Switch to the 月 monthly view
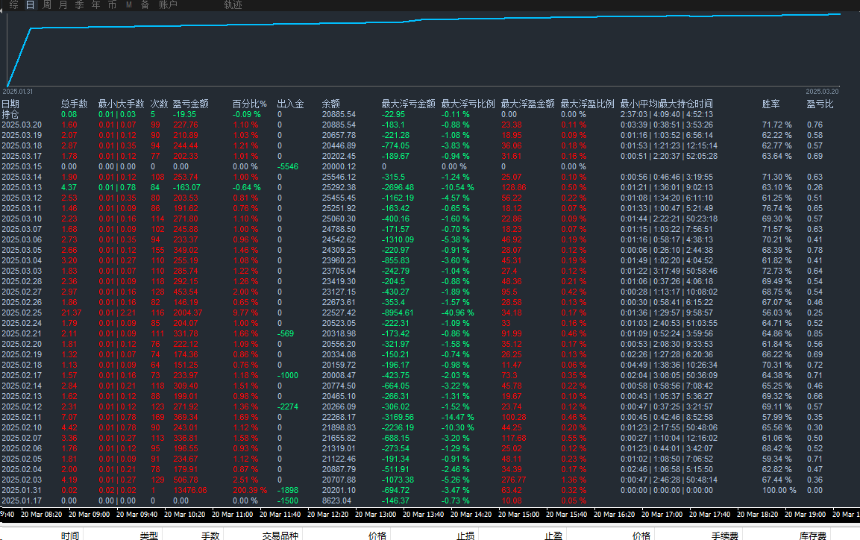The width and height of the screenshot is (860, 540). pos(63,4)
